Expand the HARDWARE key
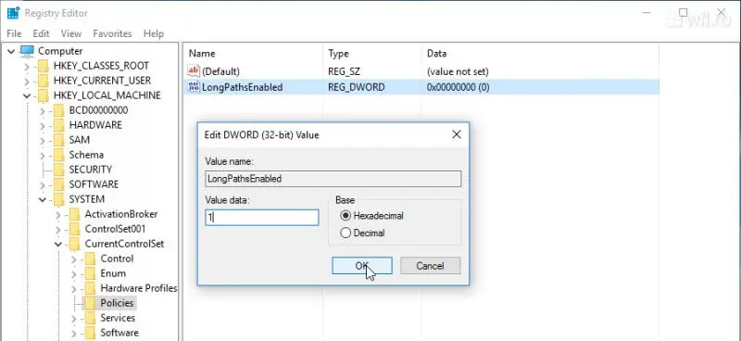This screenshot has width=741, height=341. 43,126
